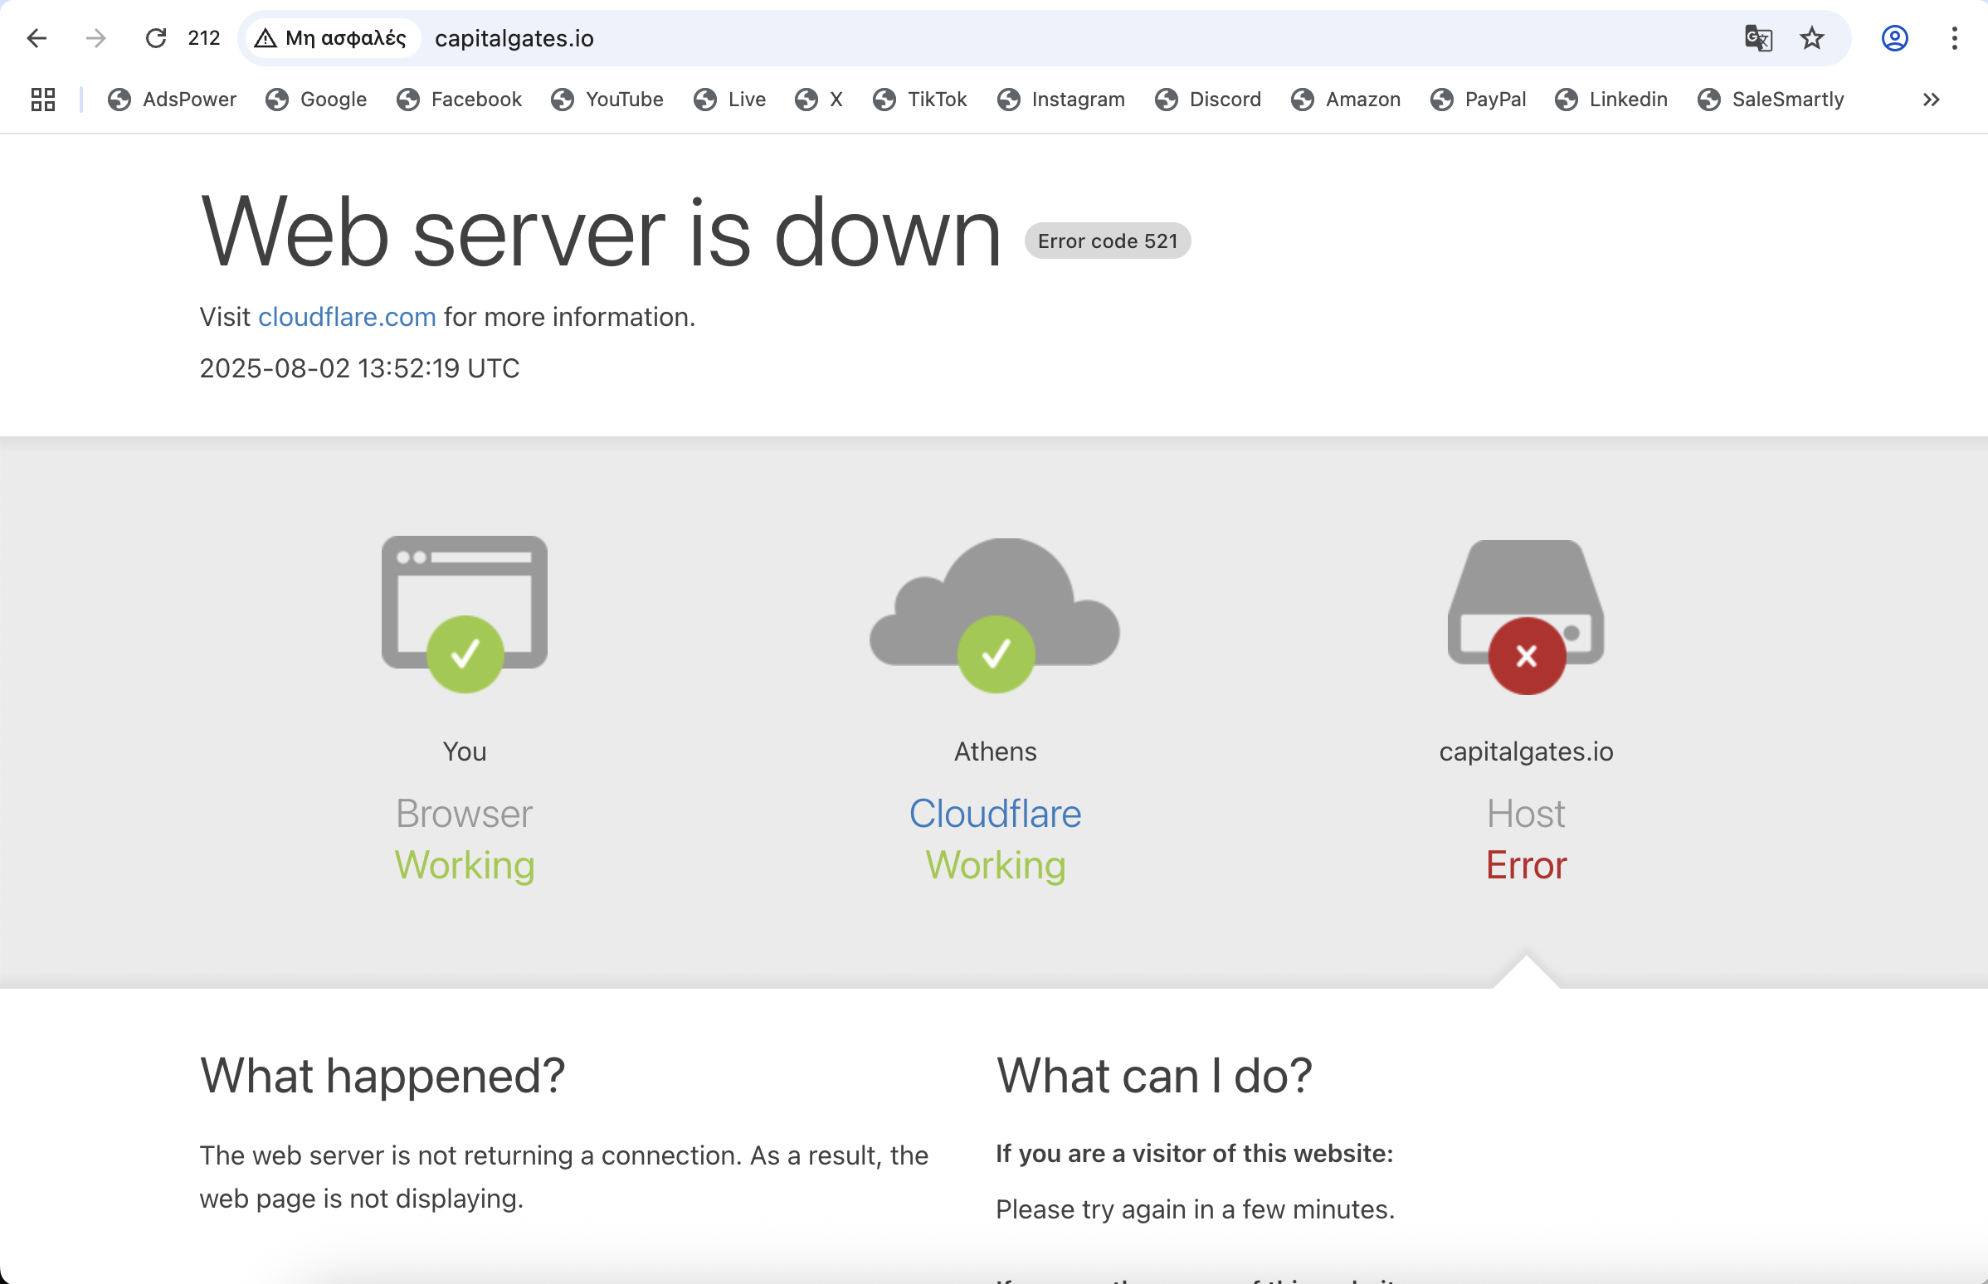Click the Athens location label

tap(995, 751)
